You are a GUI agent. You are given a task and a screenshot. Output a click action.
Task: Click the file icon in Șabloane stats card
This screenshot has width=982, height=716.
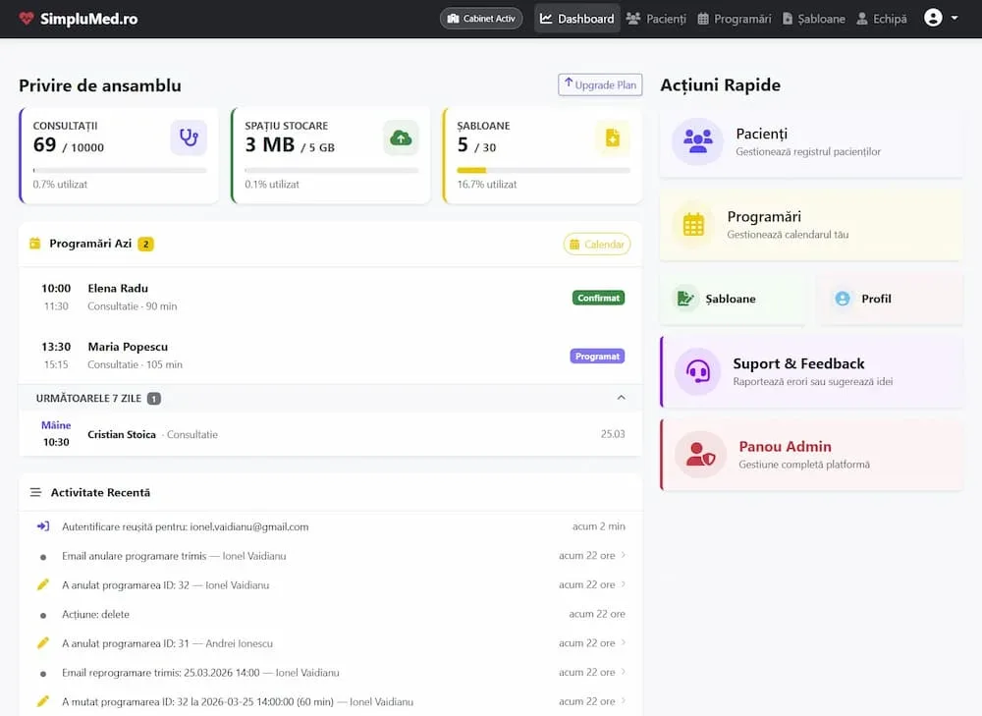coord(613,138)
